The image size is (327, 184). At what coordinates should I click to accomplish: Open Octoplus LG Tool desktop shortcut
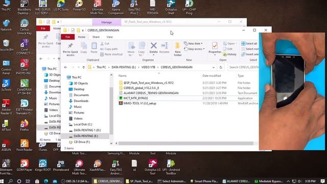coord(153,167)
